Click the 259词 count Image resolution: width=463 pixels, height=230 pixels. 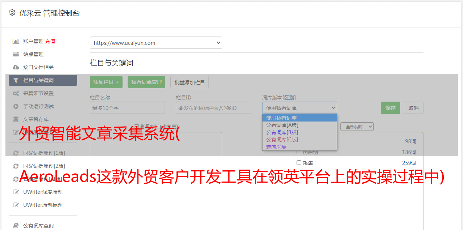(409, 163)
